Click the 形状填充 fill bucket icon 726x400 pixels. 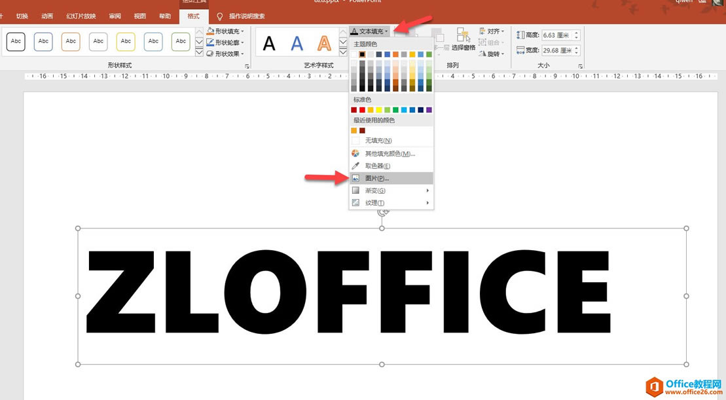point(211,30)
